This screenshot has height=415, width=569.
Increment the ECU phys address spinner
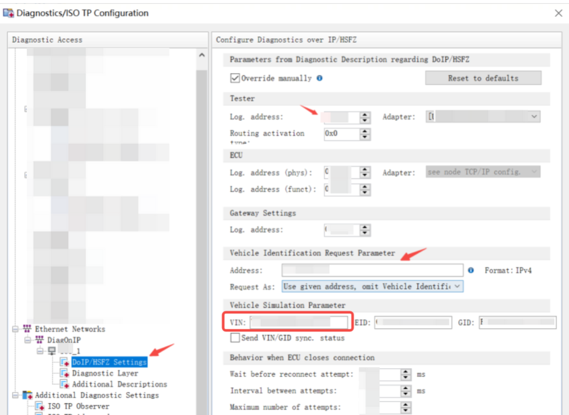365,170
